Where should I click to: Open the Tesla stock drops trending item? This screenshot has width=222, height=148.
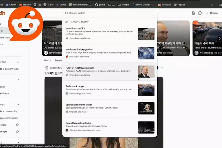[x=109, y=90]
